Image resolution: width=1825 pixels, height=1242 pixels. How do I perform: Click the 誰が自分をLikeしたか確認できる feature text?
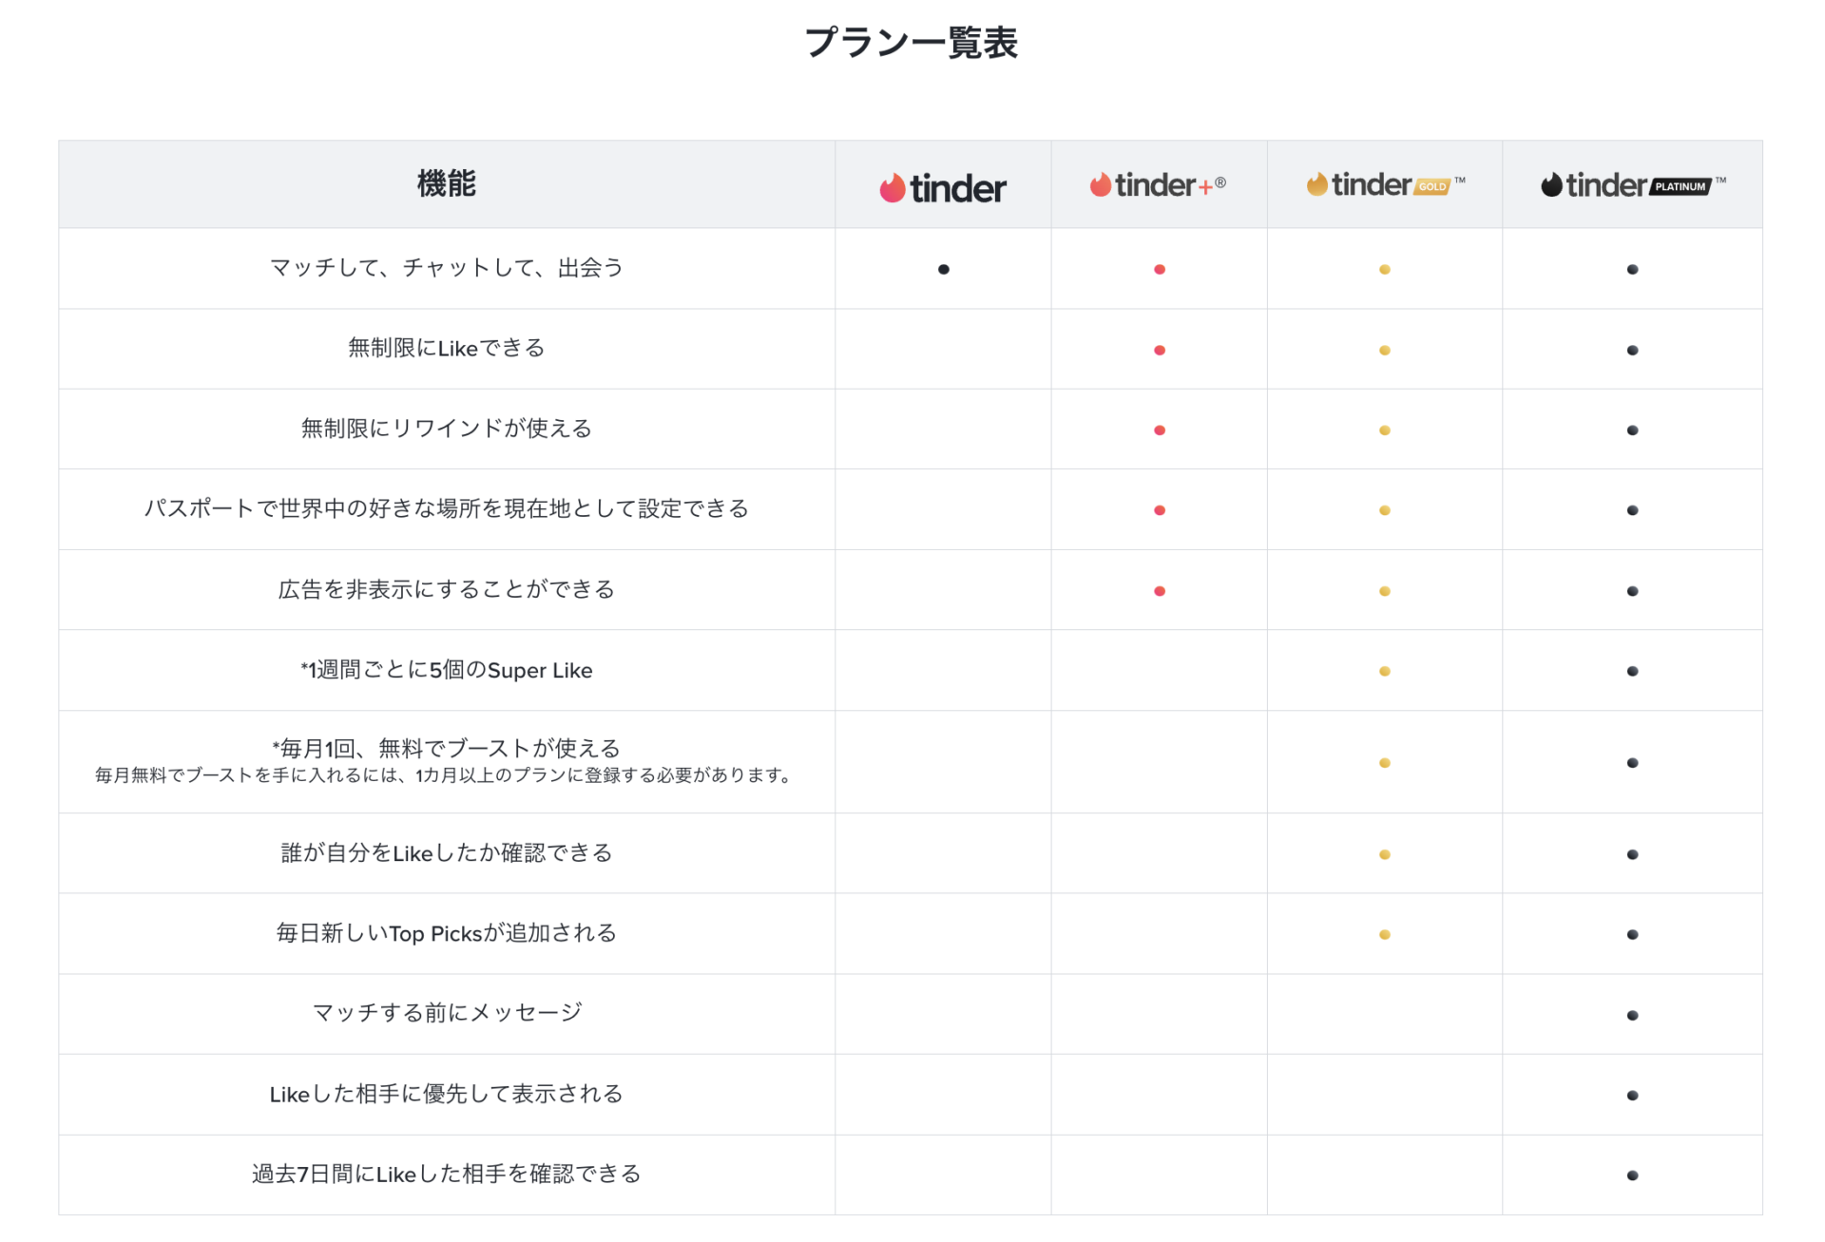445,852
